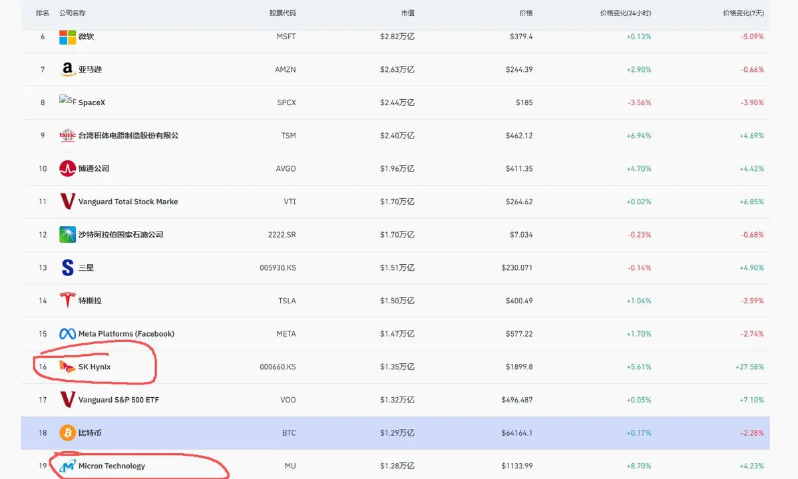This screenshot has height=479, width=798.
Task: Click the 000660.KS ticker code
Action: point(278,367)
